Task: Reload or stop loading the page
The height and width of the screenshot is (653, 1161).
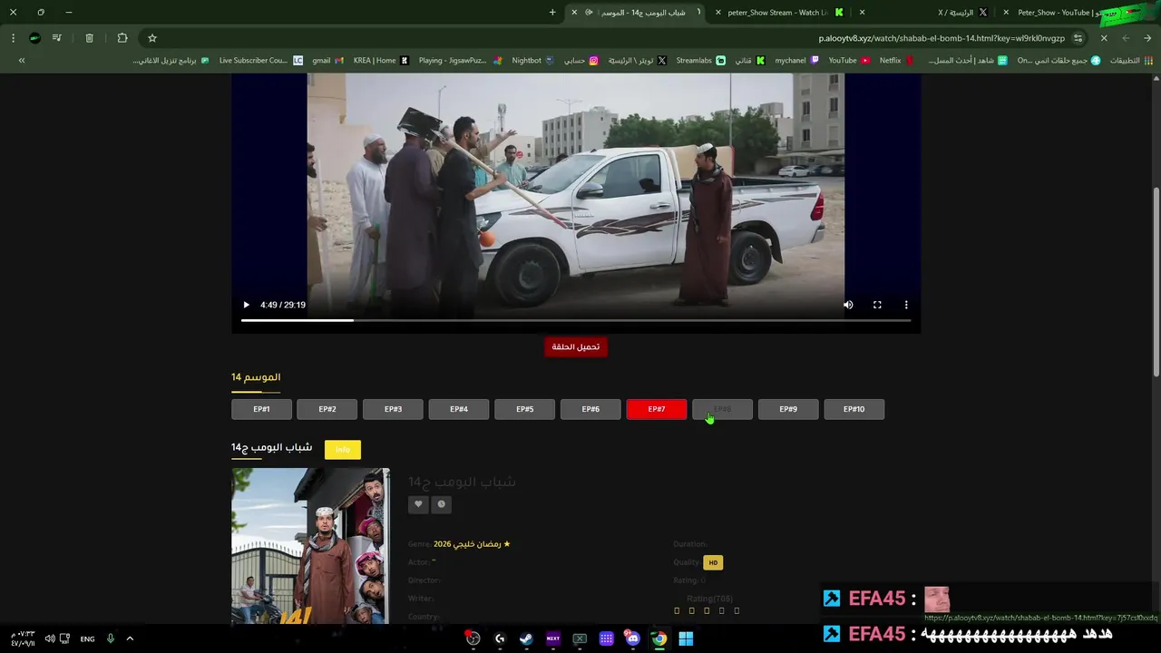Action: [x=1104, y=38]
